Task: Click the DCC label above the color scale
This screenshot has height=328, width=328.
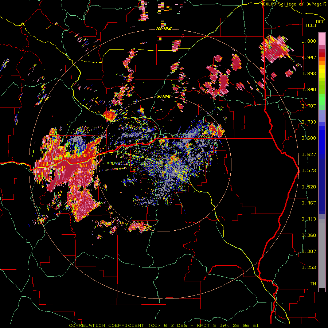Action: [320, 22]
